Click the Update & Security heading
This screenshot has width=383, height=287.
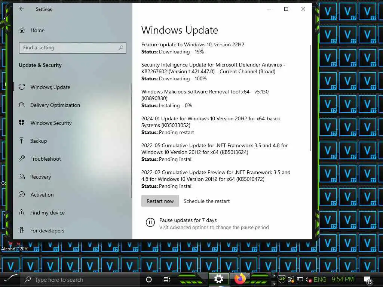click(40, 65)
